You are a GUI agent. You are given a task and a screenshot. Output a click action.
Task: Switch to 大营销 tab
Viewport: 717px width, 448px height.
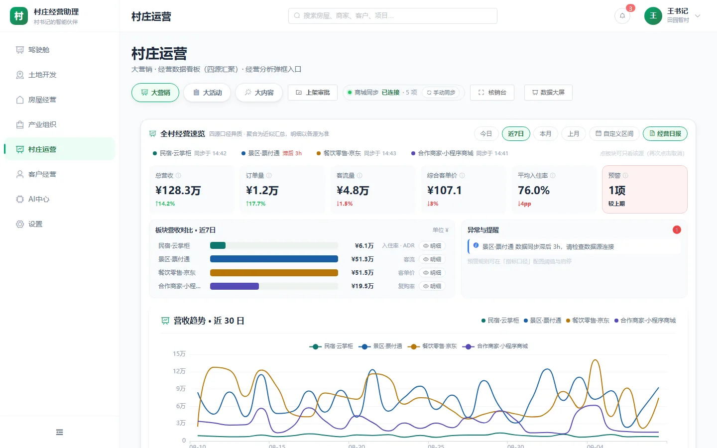coord(155,93)
